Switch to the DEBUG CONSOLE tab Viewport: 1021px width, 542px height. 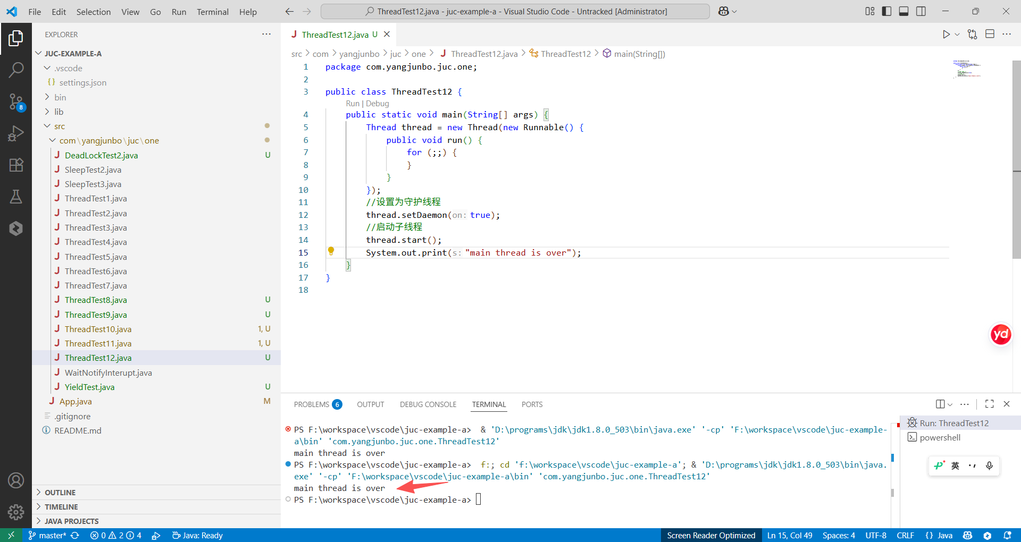pyautogui.click(x=428, y=404)
